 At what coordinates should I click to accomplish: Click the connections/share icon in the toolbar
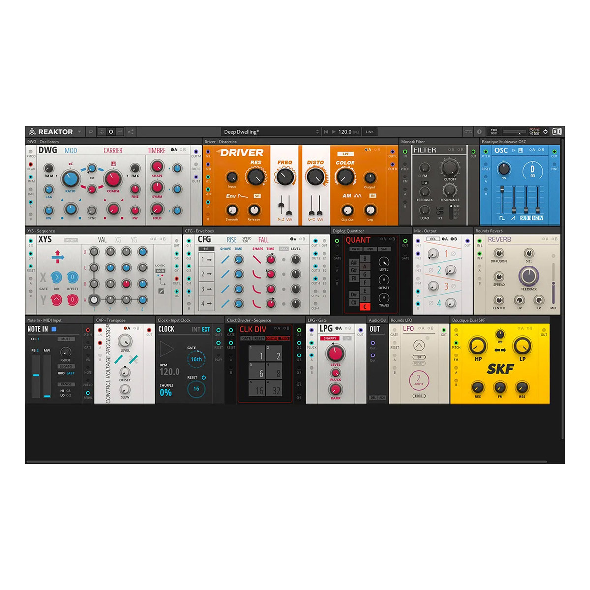tap(131, 132)
